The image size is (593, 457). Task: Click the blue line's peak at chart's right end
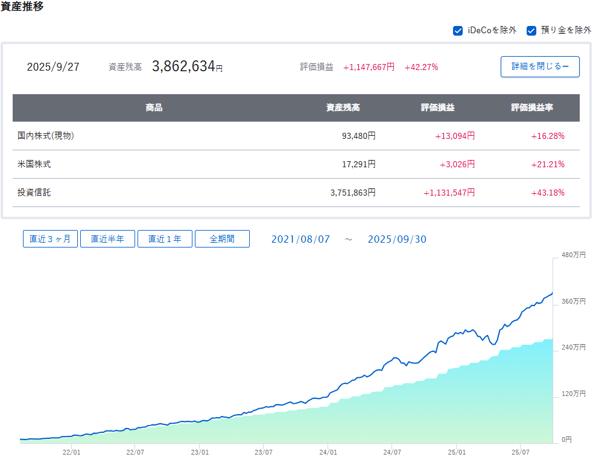click(551, 293)
